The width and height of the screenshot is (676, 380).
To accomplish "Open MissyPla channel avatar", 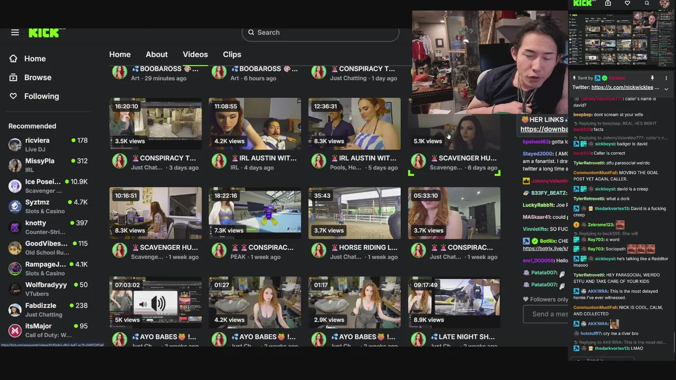I will coord(15,165).
